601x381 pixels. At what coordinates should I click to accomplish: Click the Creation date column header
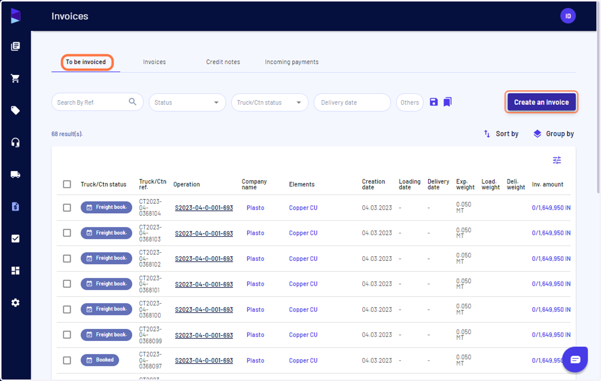374,184
